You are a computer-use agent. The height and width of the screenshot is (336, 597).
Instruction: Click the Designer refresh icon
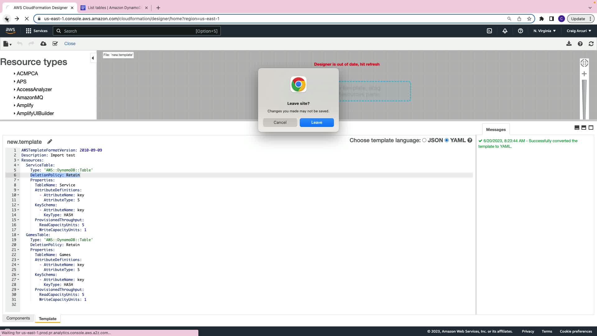(x=591, y=44)
